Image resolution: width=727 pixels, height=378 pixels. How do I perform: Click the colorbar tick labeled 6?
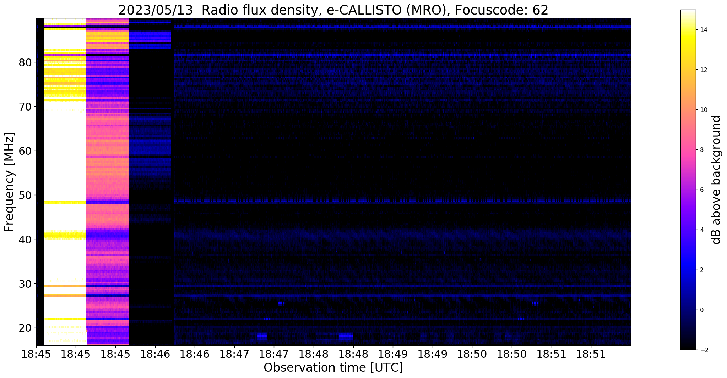tap(701, 190)
